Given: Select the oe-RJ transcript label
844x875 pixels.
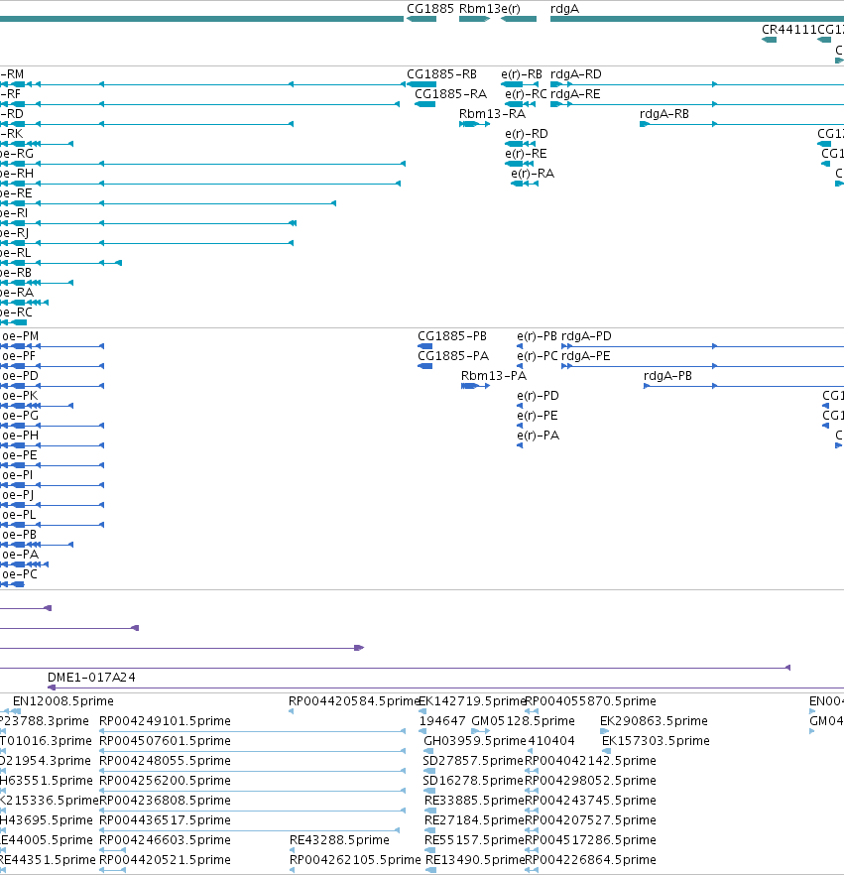Looking at the screenshot, I should 15,233.
